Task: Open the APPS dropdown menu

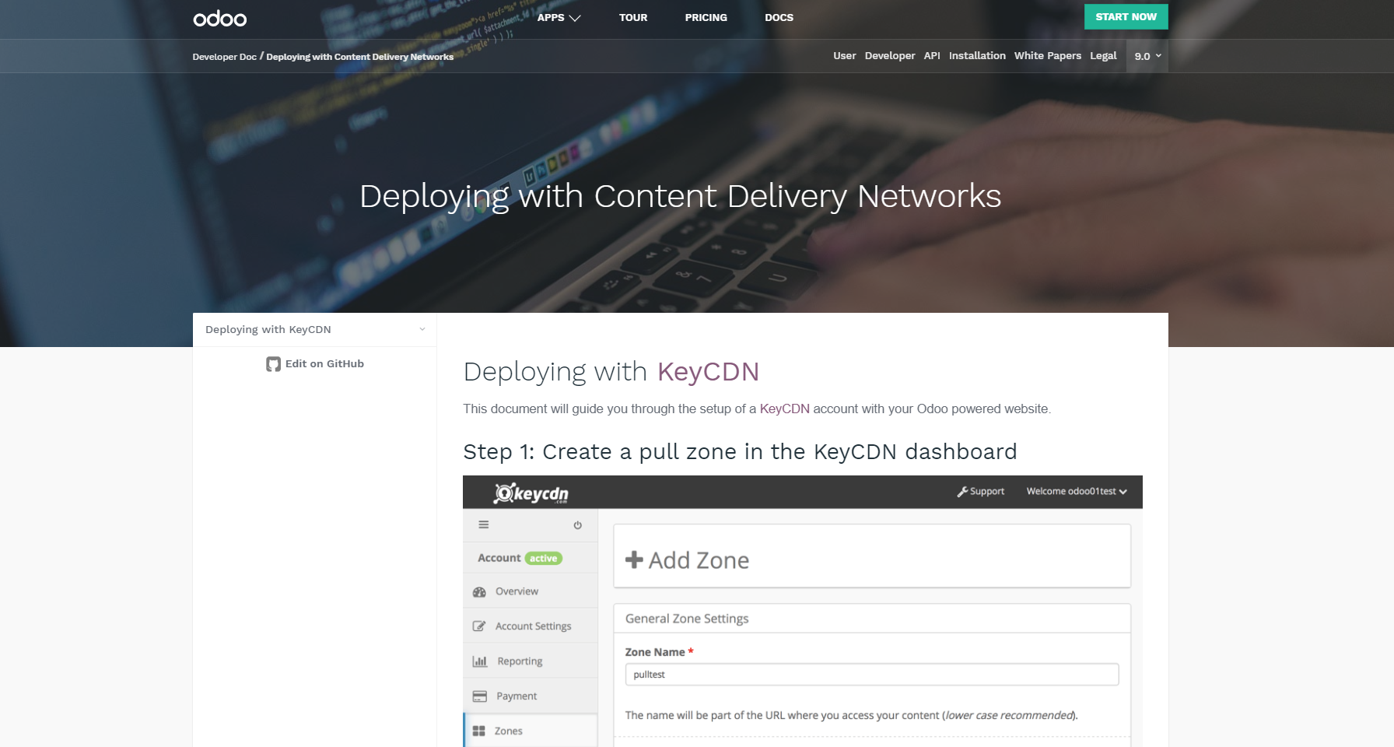Action: pyautogui.click(x=559, y=17)
